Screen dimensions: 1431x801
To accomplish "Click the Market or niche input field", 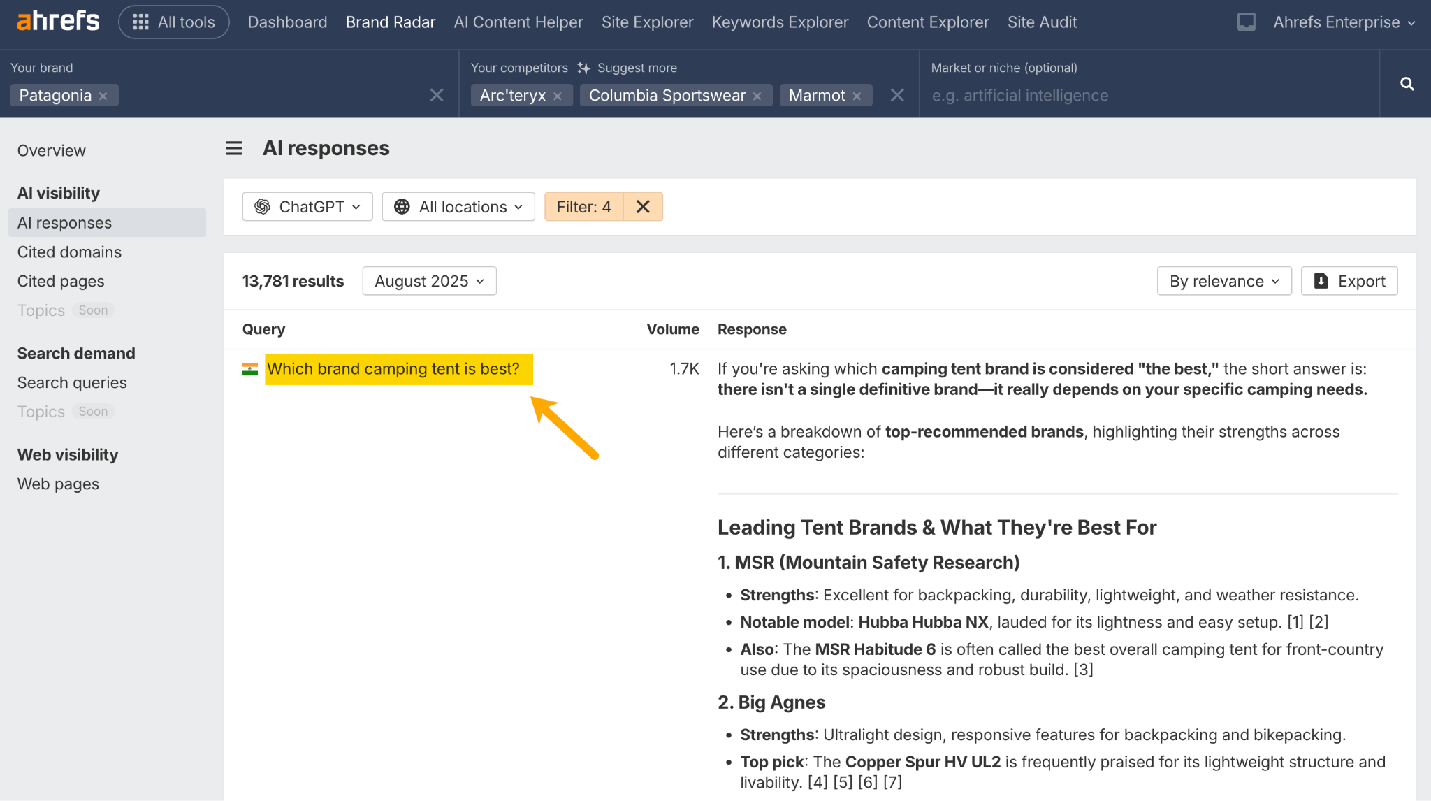I will [x=1118, y=95].
